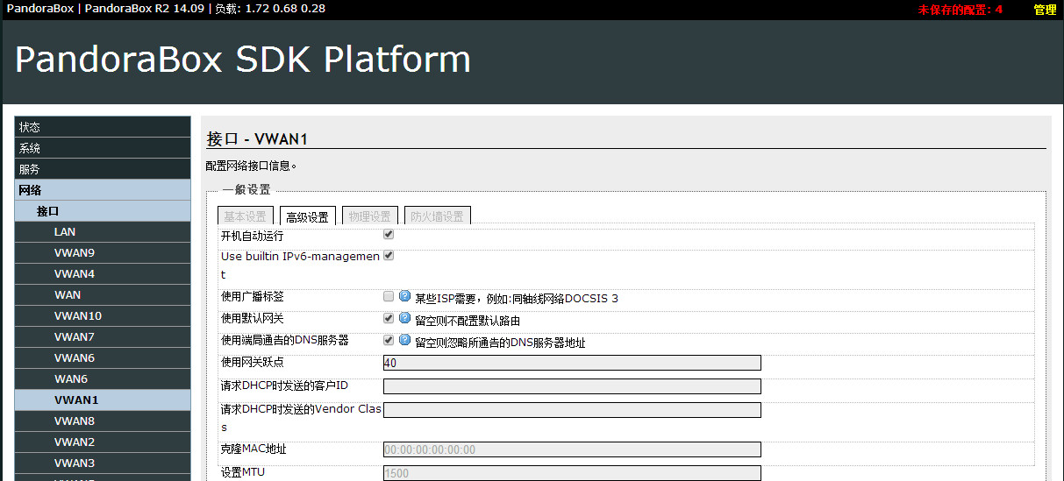
Task: Toggle Use builtin IPv6-management checkbox
Action: click(389, 256)
